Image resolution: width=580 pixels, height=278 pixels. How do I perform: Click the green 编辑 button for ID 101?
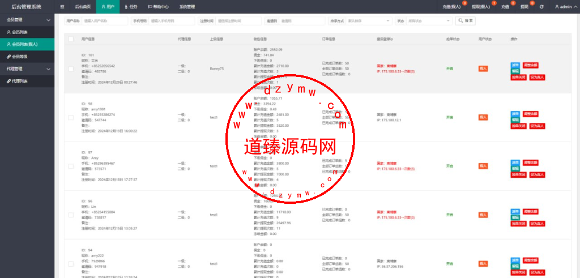coord(515,71)
